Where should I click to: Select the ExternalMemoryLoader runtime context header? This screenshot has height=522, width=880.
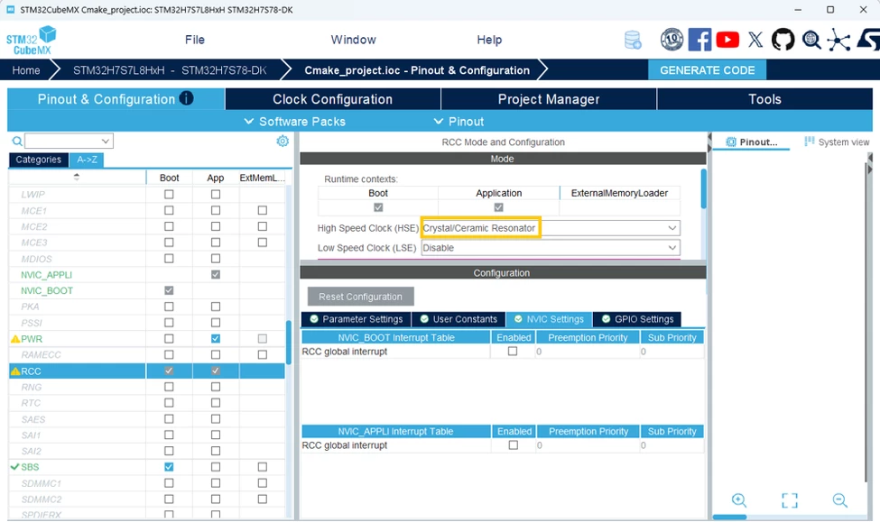619,193
